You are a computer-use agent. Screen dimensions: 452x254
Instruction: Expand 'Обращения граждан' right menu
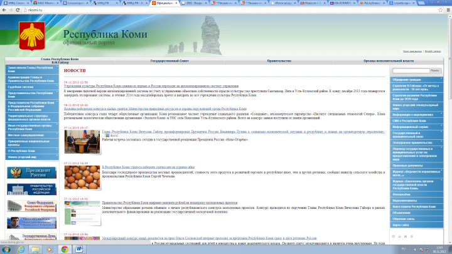pyautogui.click(x=417, y=80)
